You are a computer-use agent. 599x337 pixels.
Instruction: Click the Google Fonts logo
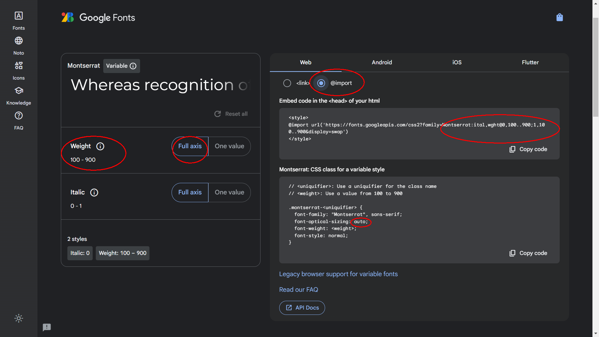tap(98, 17)
